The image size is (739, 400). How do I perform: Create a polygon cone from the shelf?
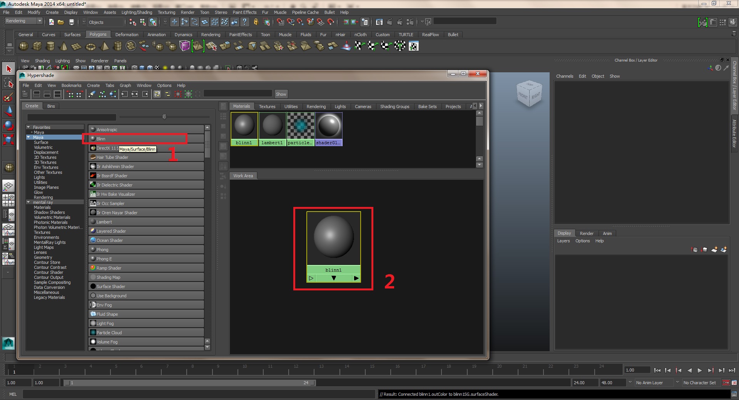pyautogui.click(x=64, y=46)
